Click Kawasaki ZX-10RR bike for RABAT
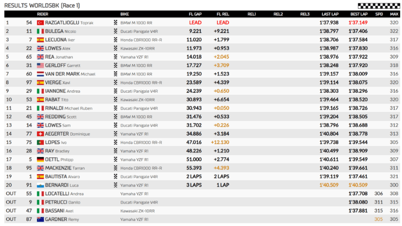 [137, 100]
